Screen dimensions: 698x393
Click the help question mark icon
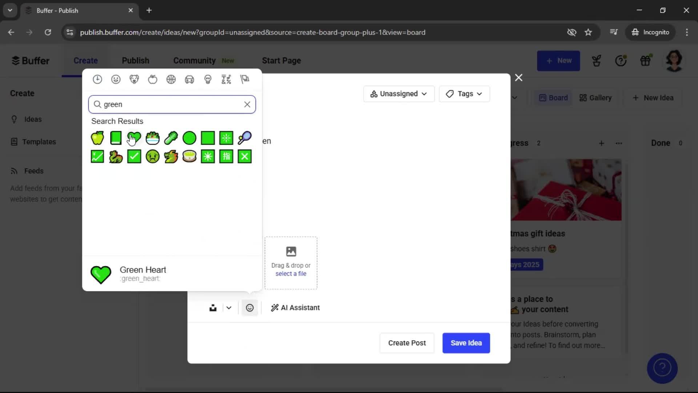(x=621, y=60)
